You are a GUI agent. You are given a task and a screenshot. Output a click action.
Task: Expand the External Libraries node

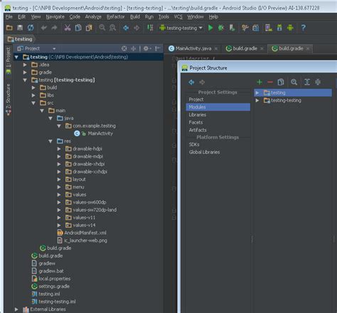click(16, 309)
